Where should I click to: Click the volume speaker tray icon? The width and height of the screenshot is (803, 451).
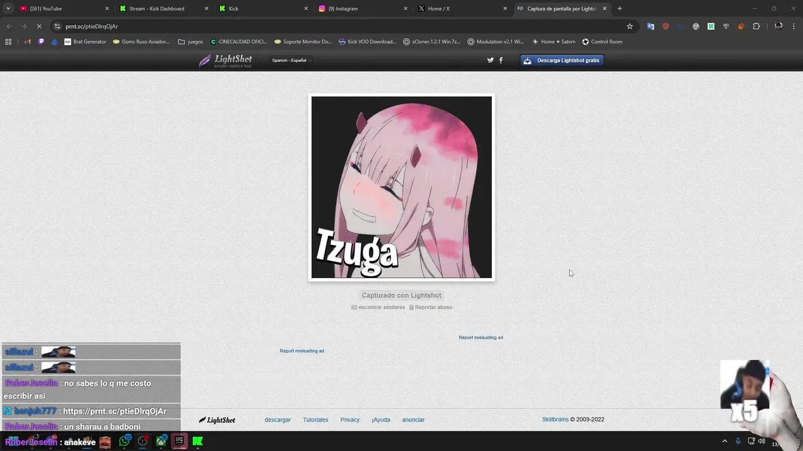[x=762, y=441]
